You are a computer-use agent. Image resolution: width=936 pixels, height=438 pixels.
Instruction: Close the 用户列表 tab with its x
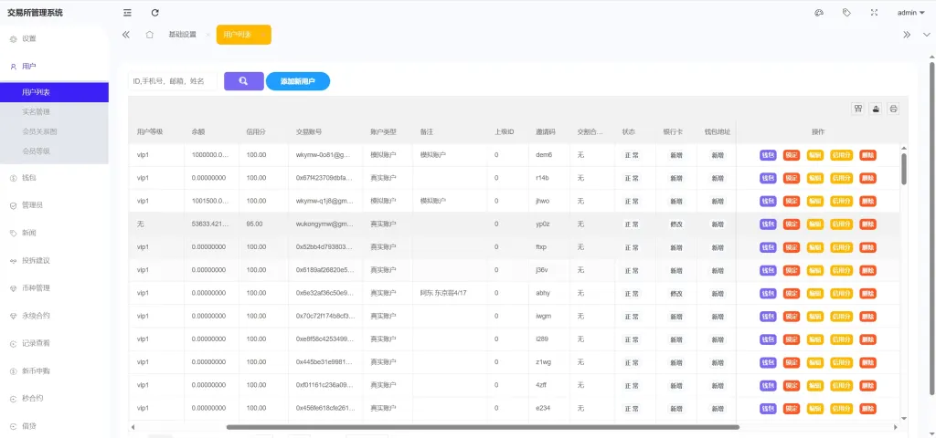[x=262, y=35]
